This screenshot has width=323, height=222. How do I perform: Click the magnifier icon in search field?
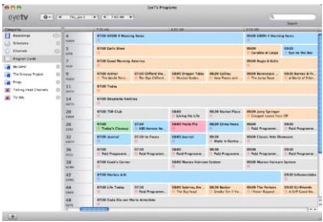(272, 17)
